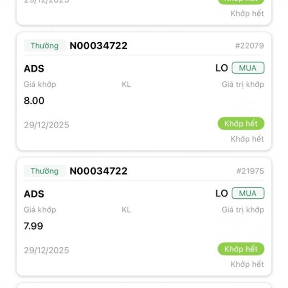This screenshot has height=288, width=288.
Task: Tap the 29/12/2025 date on order #22079
Action: click(47, 125)
